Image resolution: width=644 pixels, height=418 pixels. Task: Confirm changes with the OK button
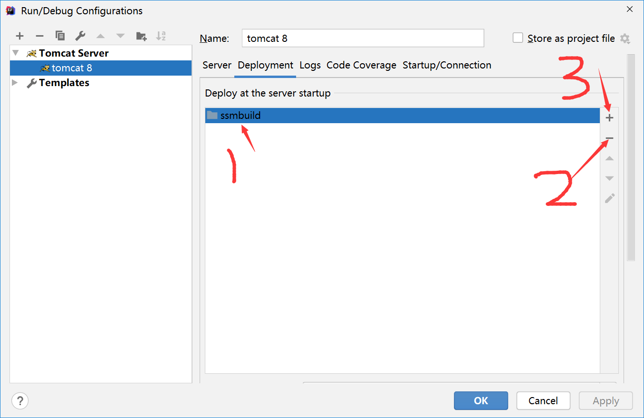point(481,401)
